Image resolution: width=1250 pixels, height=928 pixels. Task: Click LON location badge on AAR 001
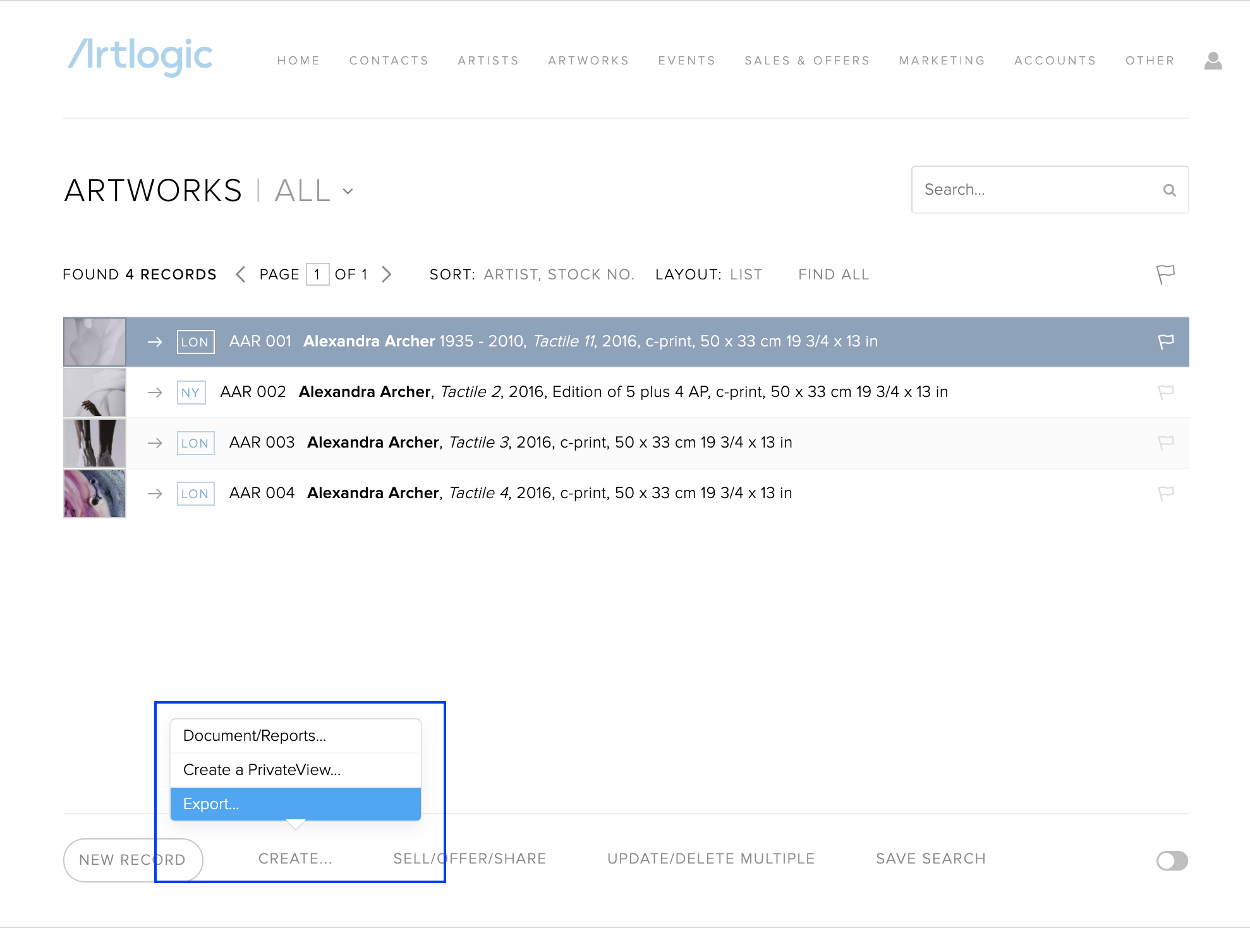[195, 342]
